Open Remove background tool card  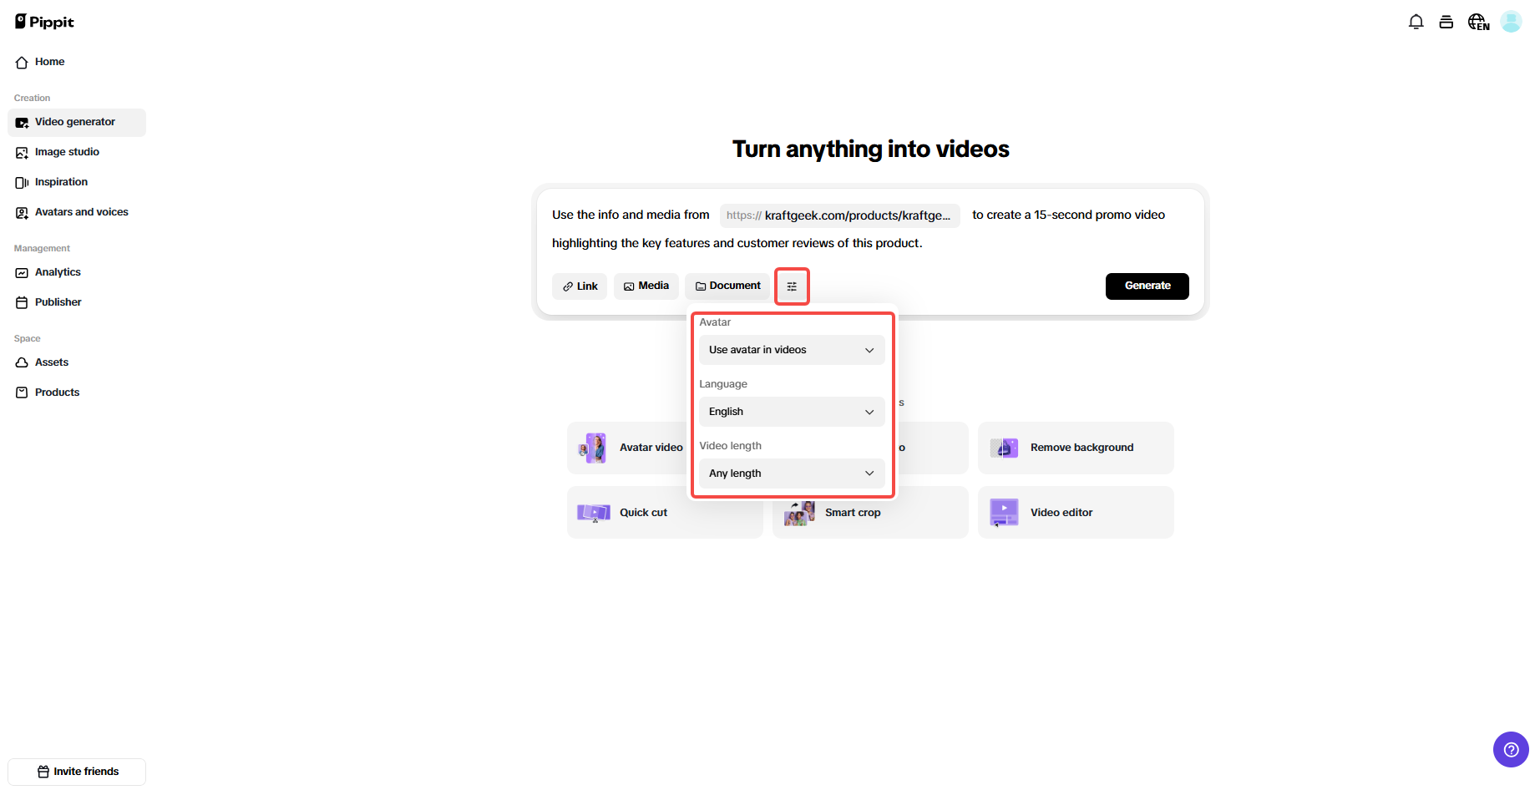coord(1076,448)
